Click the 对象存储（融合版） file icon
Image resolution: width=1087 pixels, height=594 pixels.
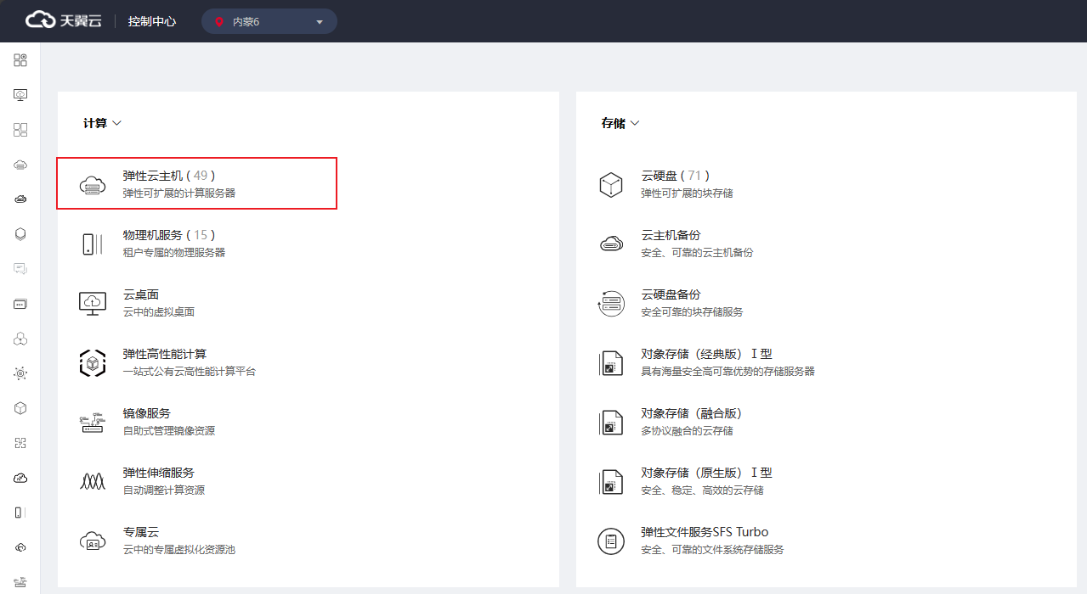[x=611, y=422]
